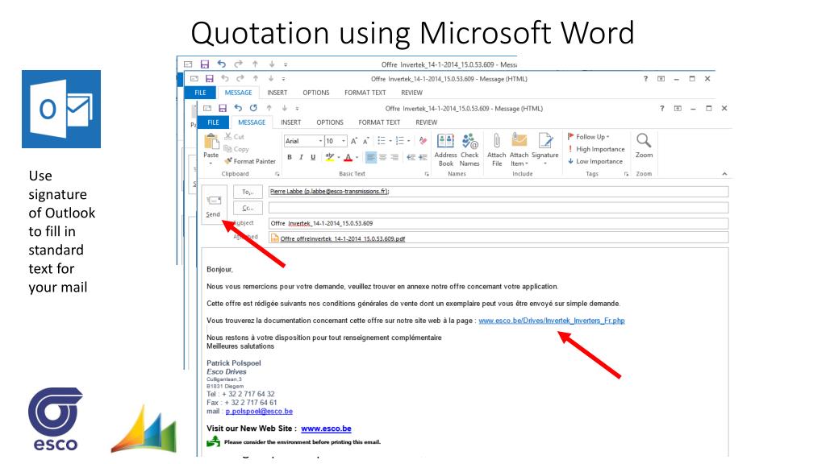This screenshot has width=826, height=464.
Task: Click Redo in front window toolbar
Action: point(253,109)
